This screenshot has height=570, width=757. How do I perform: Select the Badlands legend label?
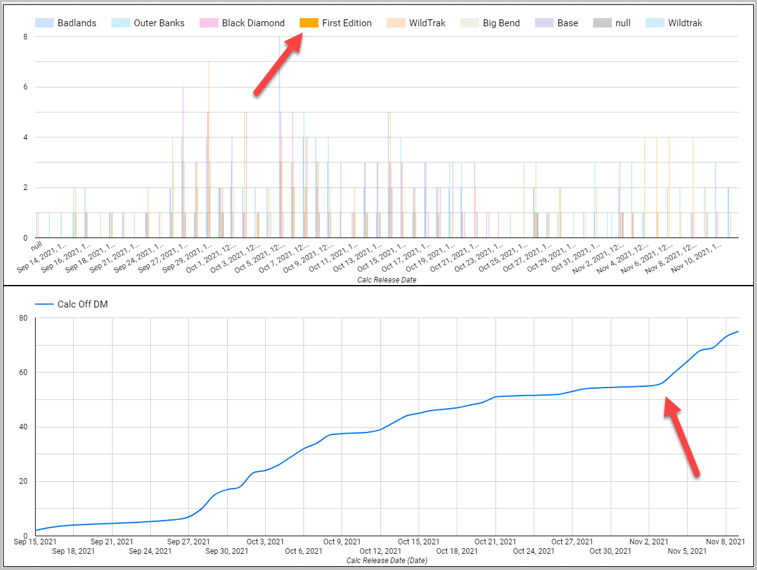(x=77, y=23)
